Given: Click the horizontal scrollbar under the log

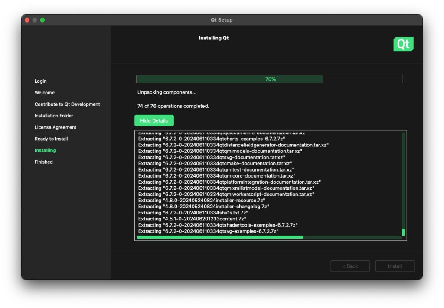Looking at the screenshot, I should [x=219, y=237].
